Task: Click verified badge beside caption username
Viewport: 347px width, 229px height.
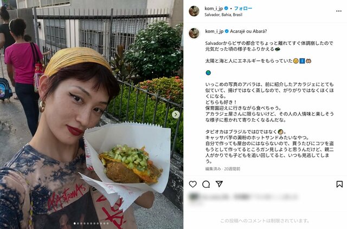Action: [x=227, y=31]
